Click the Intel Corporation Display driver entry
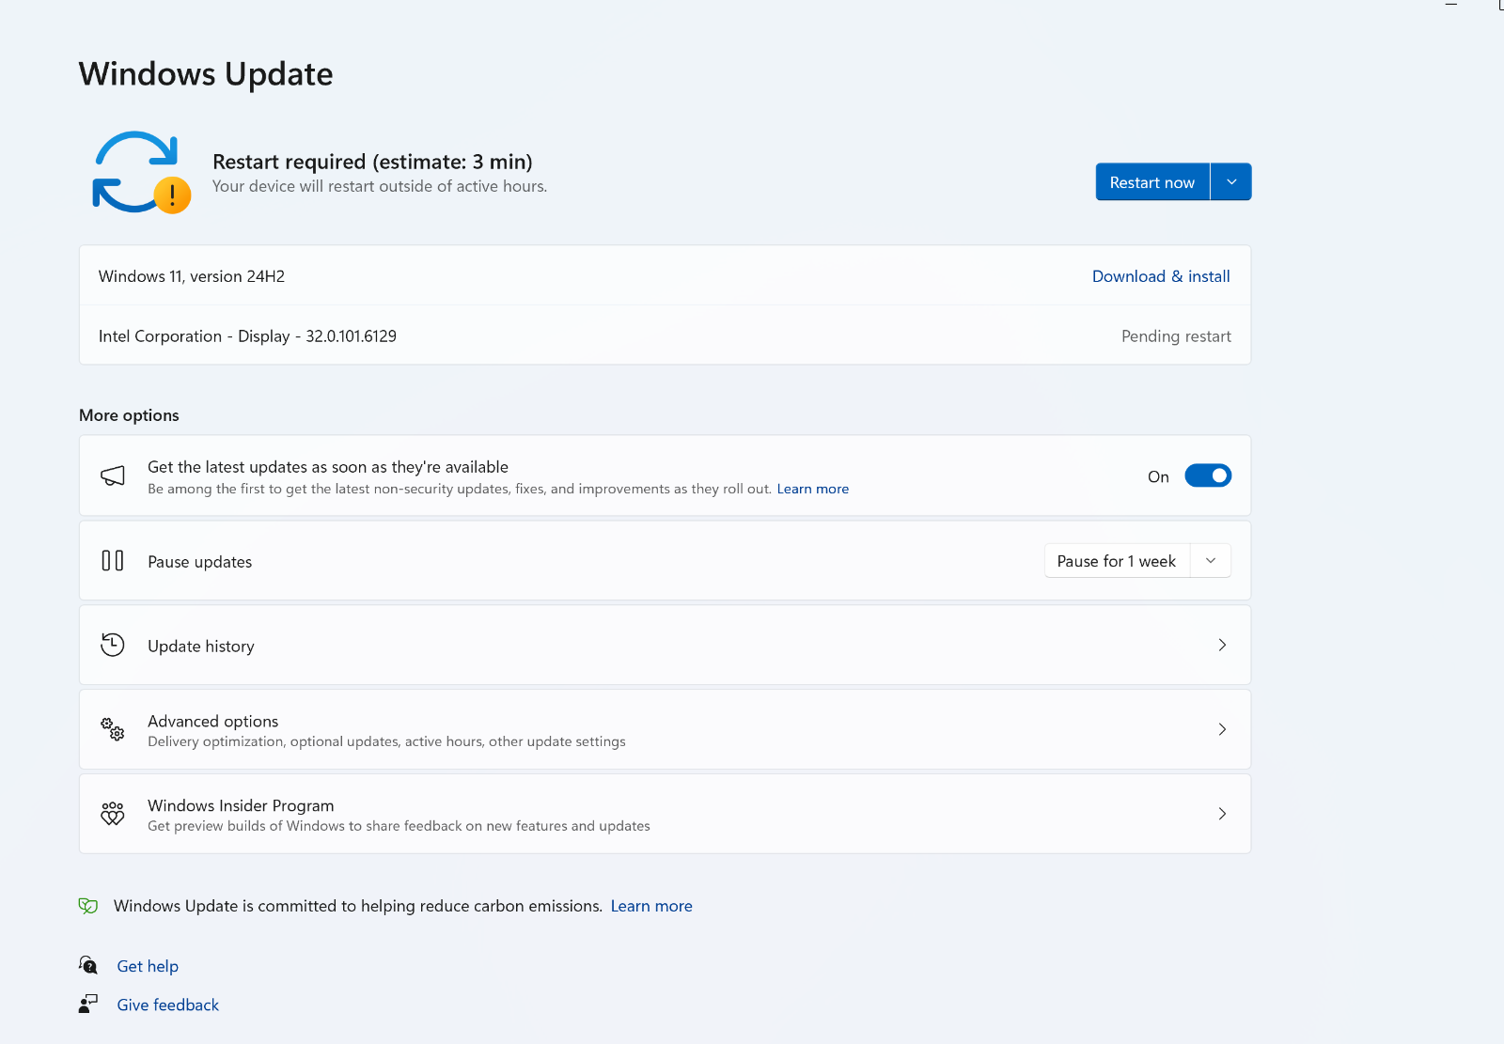 [x=247, y=336]
